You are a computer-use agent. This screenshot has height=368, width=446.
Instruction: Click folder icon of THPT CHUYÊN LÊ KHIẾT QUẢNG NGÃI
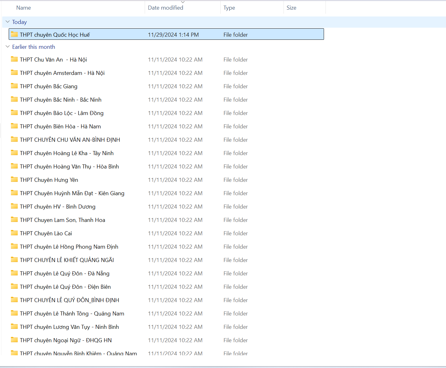click(14, 260)
